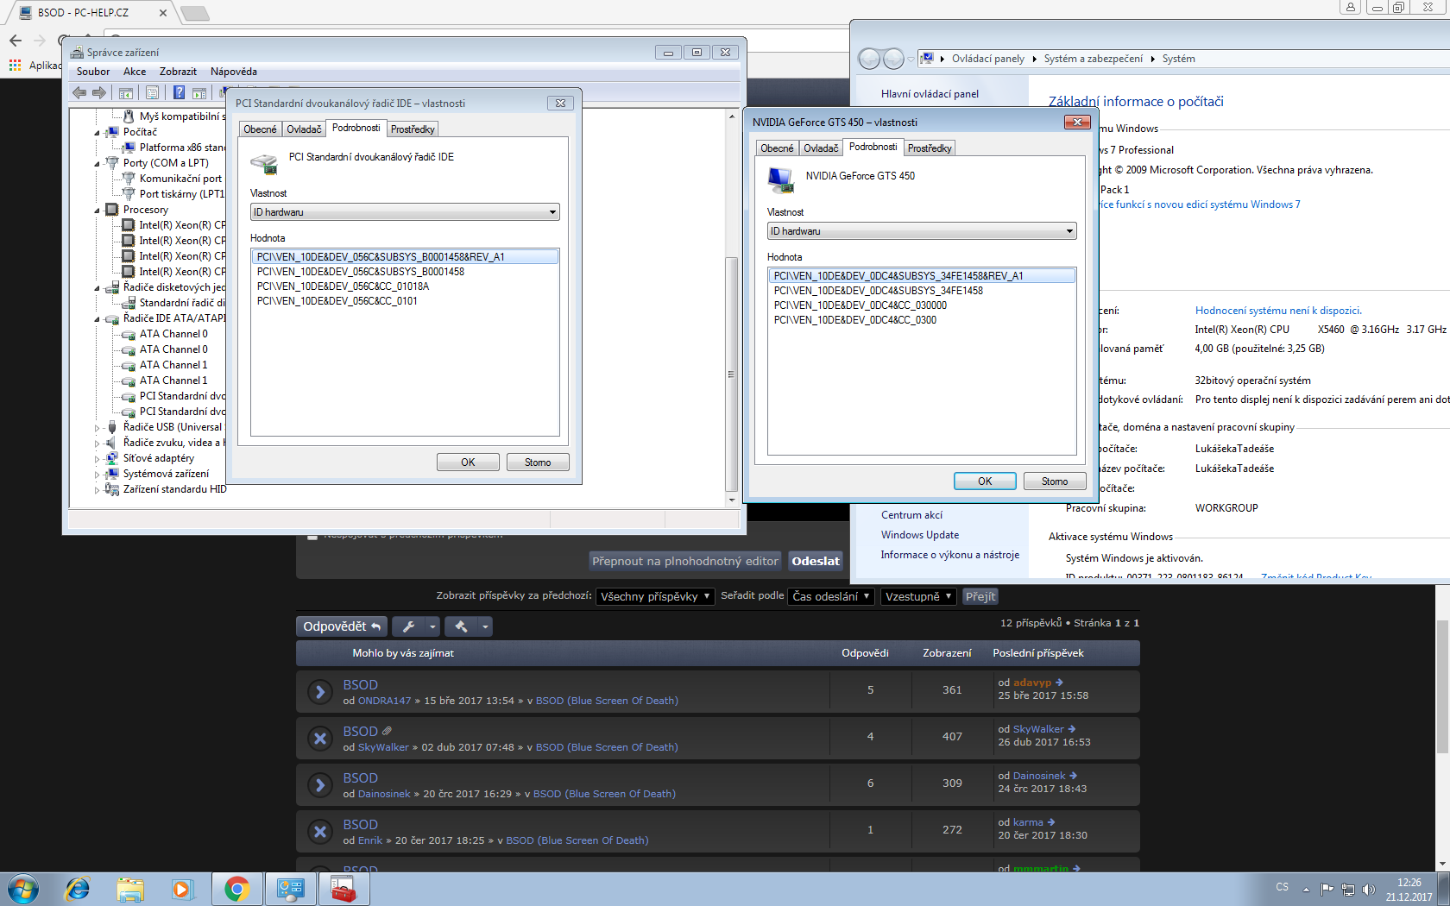Open Informace o výkonu a nástroje link
The height and width of the screenshot is (906, 1450).
click(950, 555)
